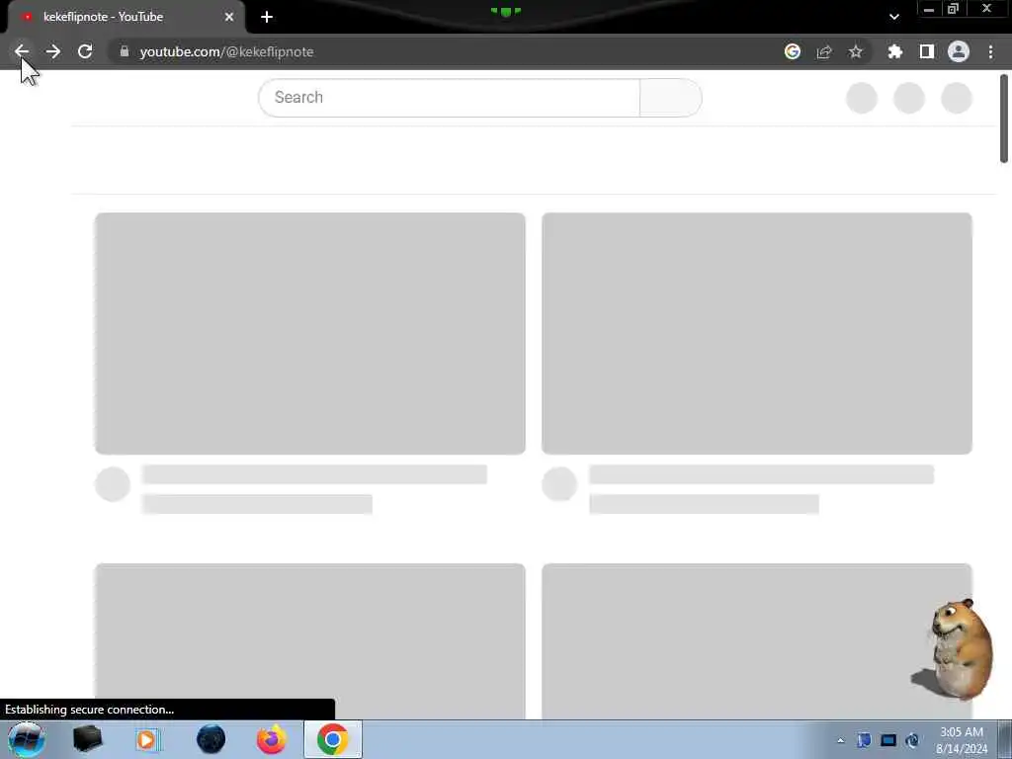Click into the YouTube Search box
The image size is (1012, 759).
[450, 98]
